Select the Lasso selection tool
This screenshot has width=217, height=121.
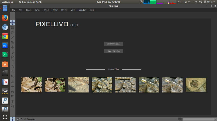coord(12,57)
